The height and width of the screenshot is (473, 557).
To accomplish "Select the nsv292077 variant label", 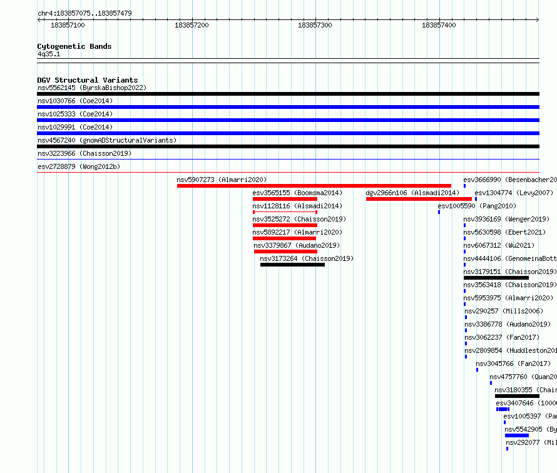I will tap(531, 442).
